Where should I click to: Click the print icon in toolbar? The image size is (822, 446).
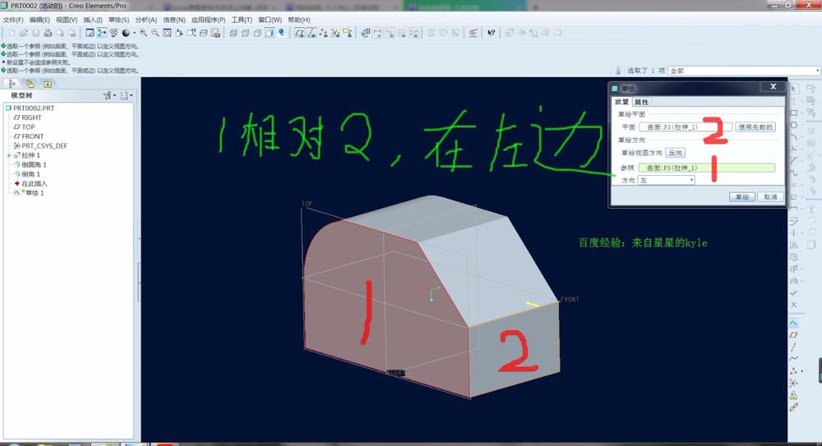click(x=48, y=33)
